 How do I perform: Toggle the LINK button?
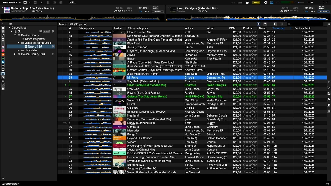coord(72,2)
